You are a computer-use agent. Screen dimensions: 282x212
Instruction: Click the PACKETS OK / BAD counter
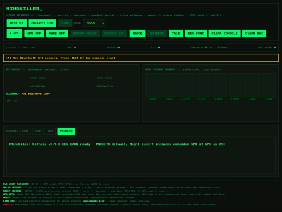click(209, 48)
